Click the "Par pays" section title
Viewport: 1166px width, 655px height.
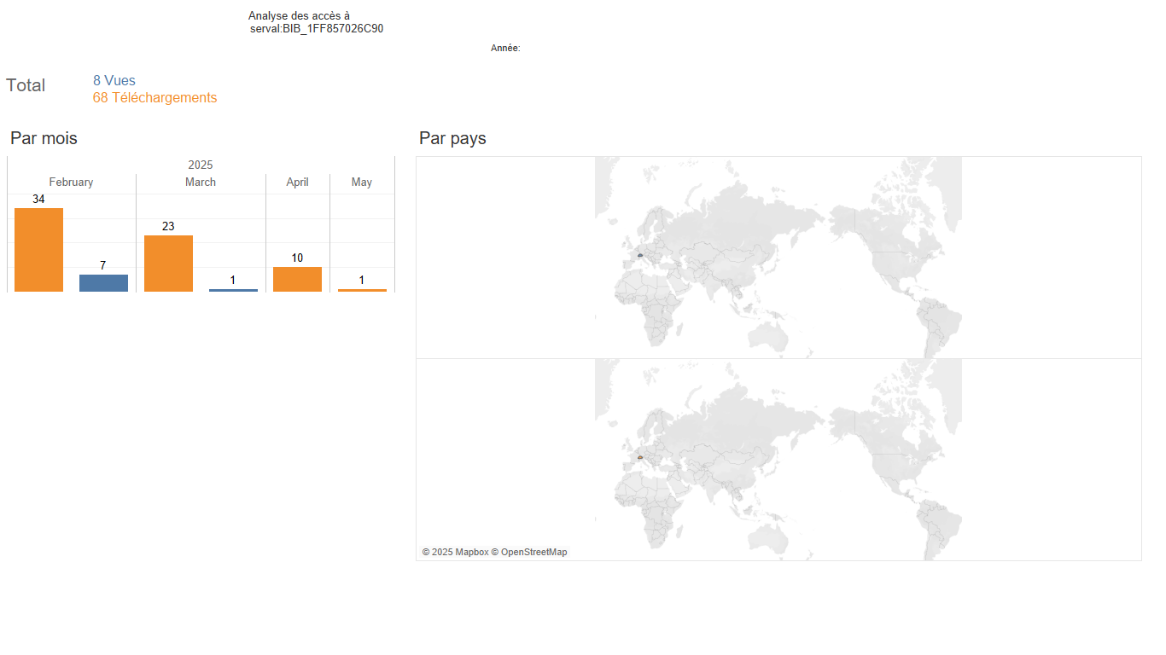(452, 138)
